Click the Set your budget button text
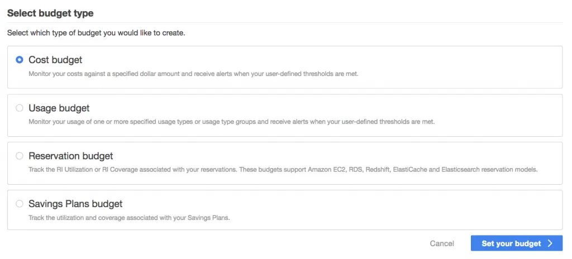Screen dimensions: 572x259 [511, 243]
